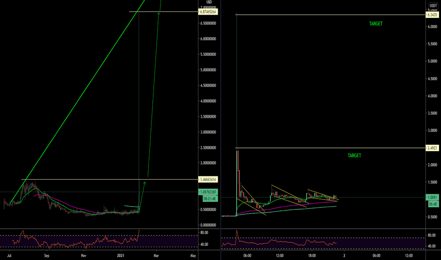Click the current price label 1.06762360
Viewport: 441px width, 260px height.
coord(208,192)
